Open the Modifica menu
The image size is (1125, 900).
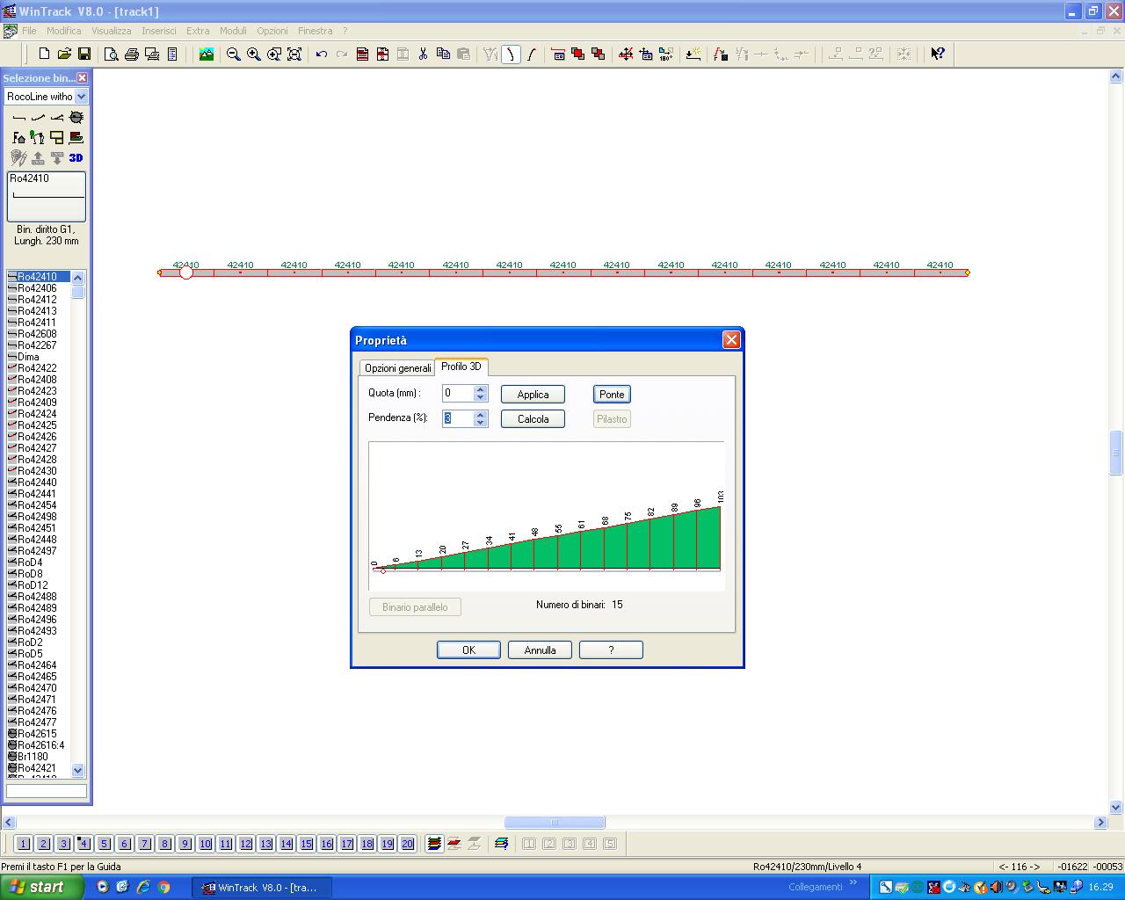(x=64, y=31)
